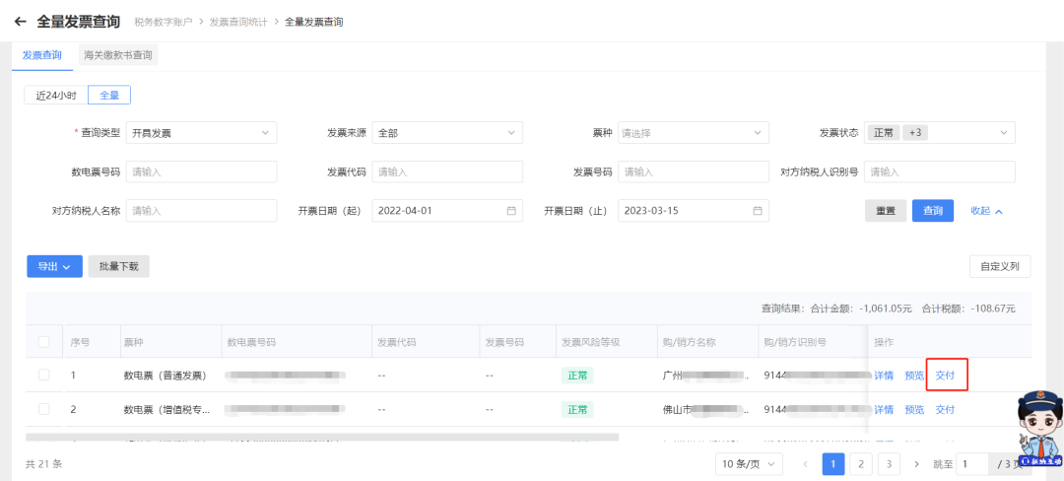Click the 跳至 page number input
Screen dimensions: 1064x481
972,464
